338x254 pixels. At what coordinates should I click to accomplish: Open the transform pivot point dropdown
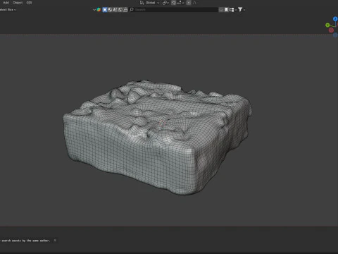click(x=165, y=3)
